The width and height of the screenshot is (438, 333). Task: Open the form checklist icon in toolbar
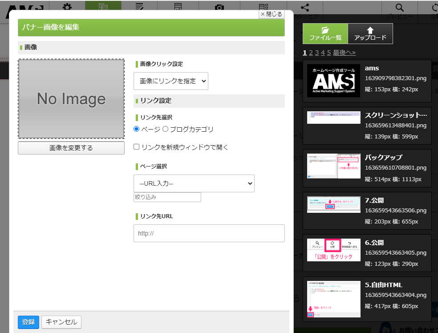(178, 6)
